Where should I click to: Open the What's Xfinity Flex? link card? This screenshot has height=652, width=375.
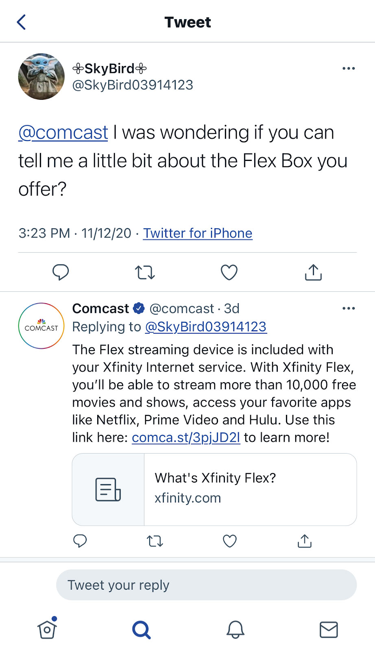214,489
